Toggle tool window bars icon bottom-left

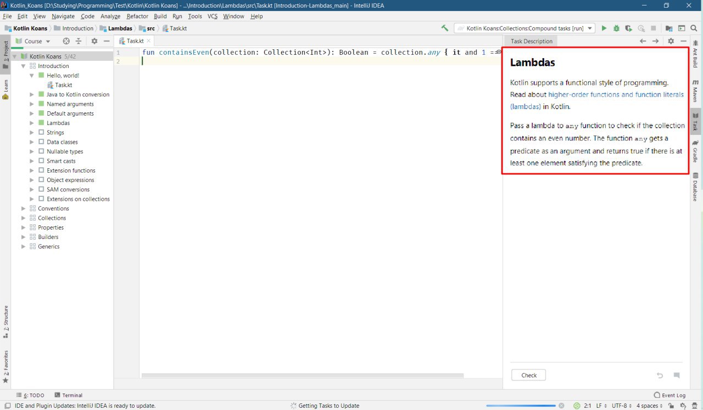point(7,406)
